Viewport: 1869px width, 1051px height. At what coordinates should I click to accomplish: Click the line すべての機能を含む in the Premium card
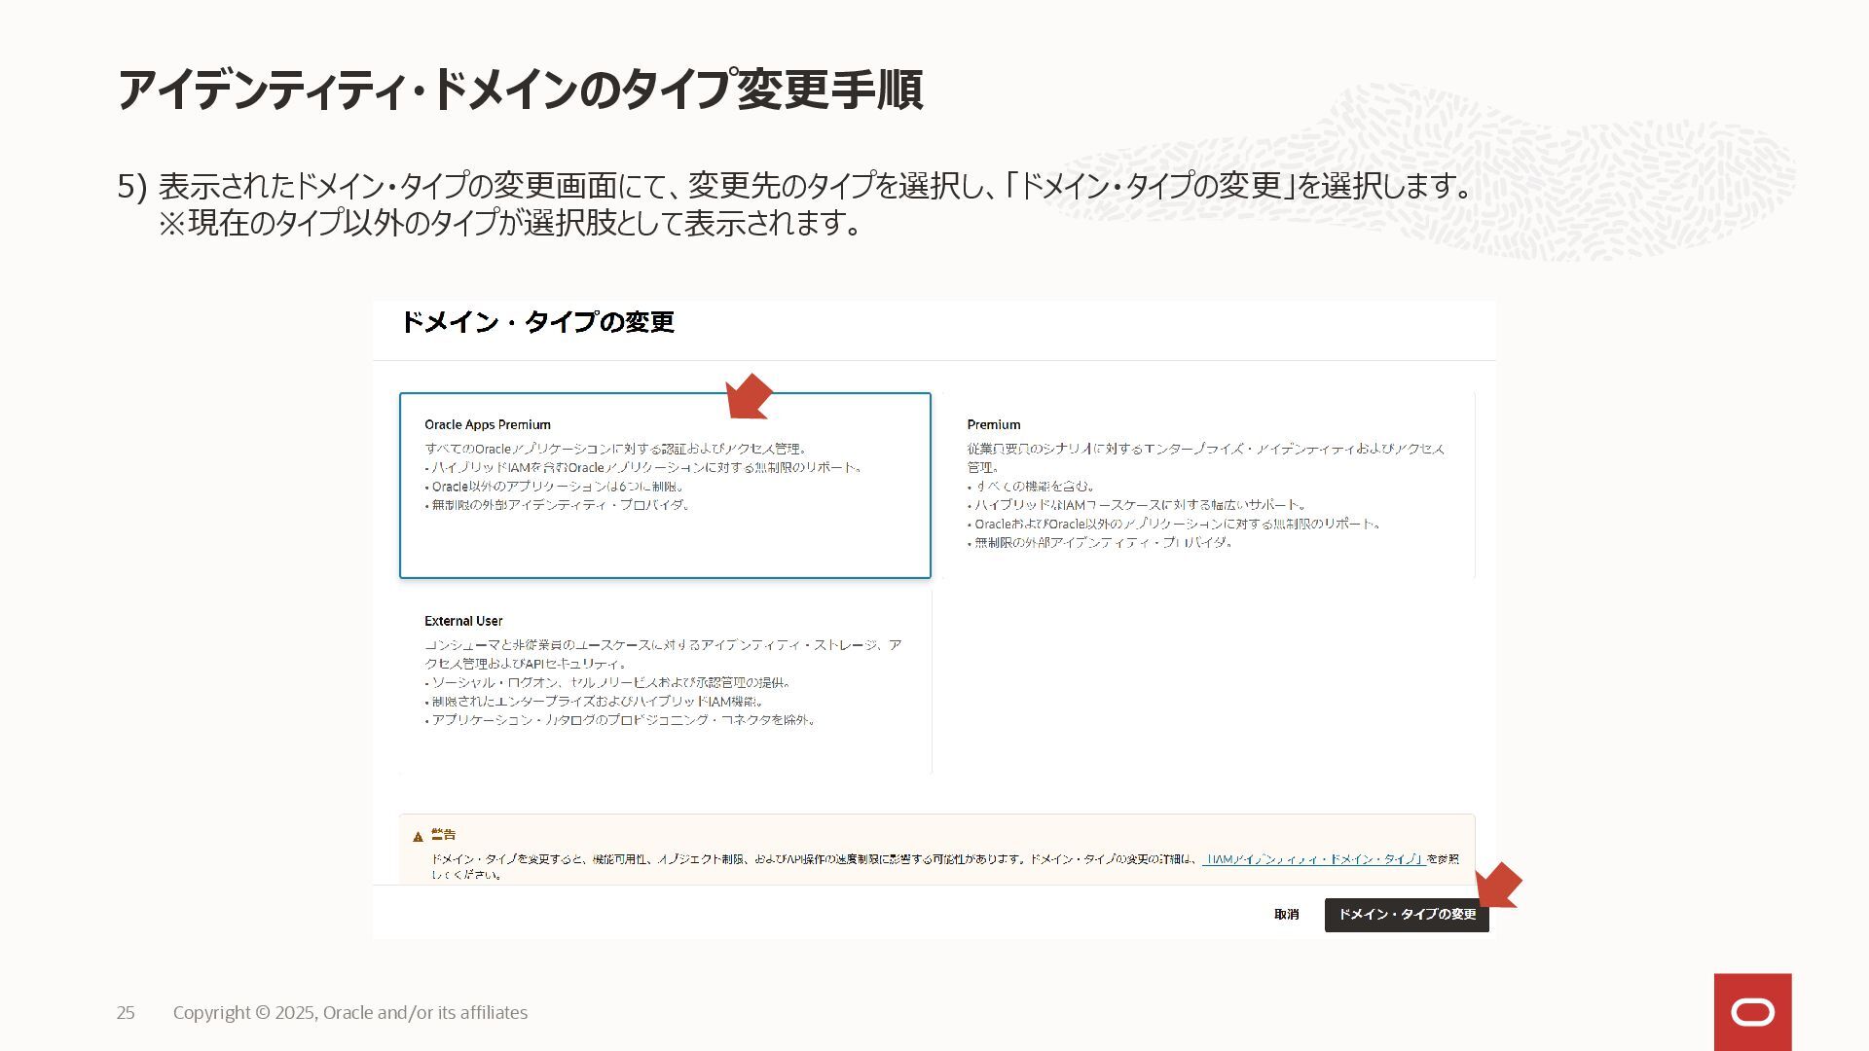point(1033,487)
